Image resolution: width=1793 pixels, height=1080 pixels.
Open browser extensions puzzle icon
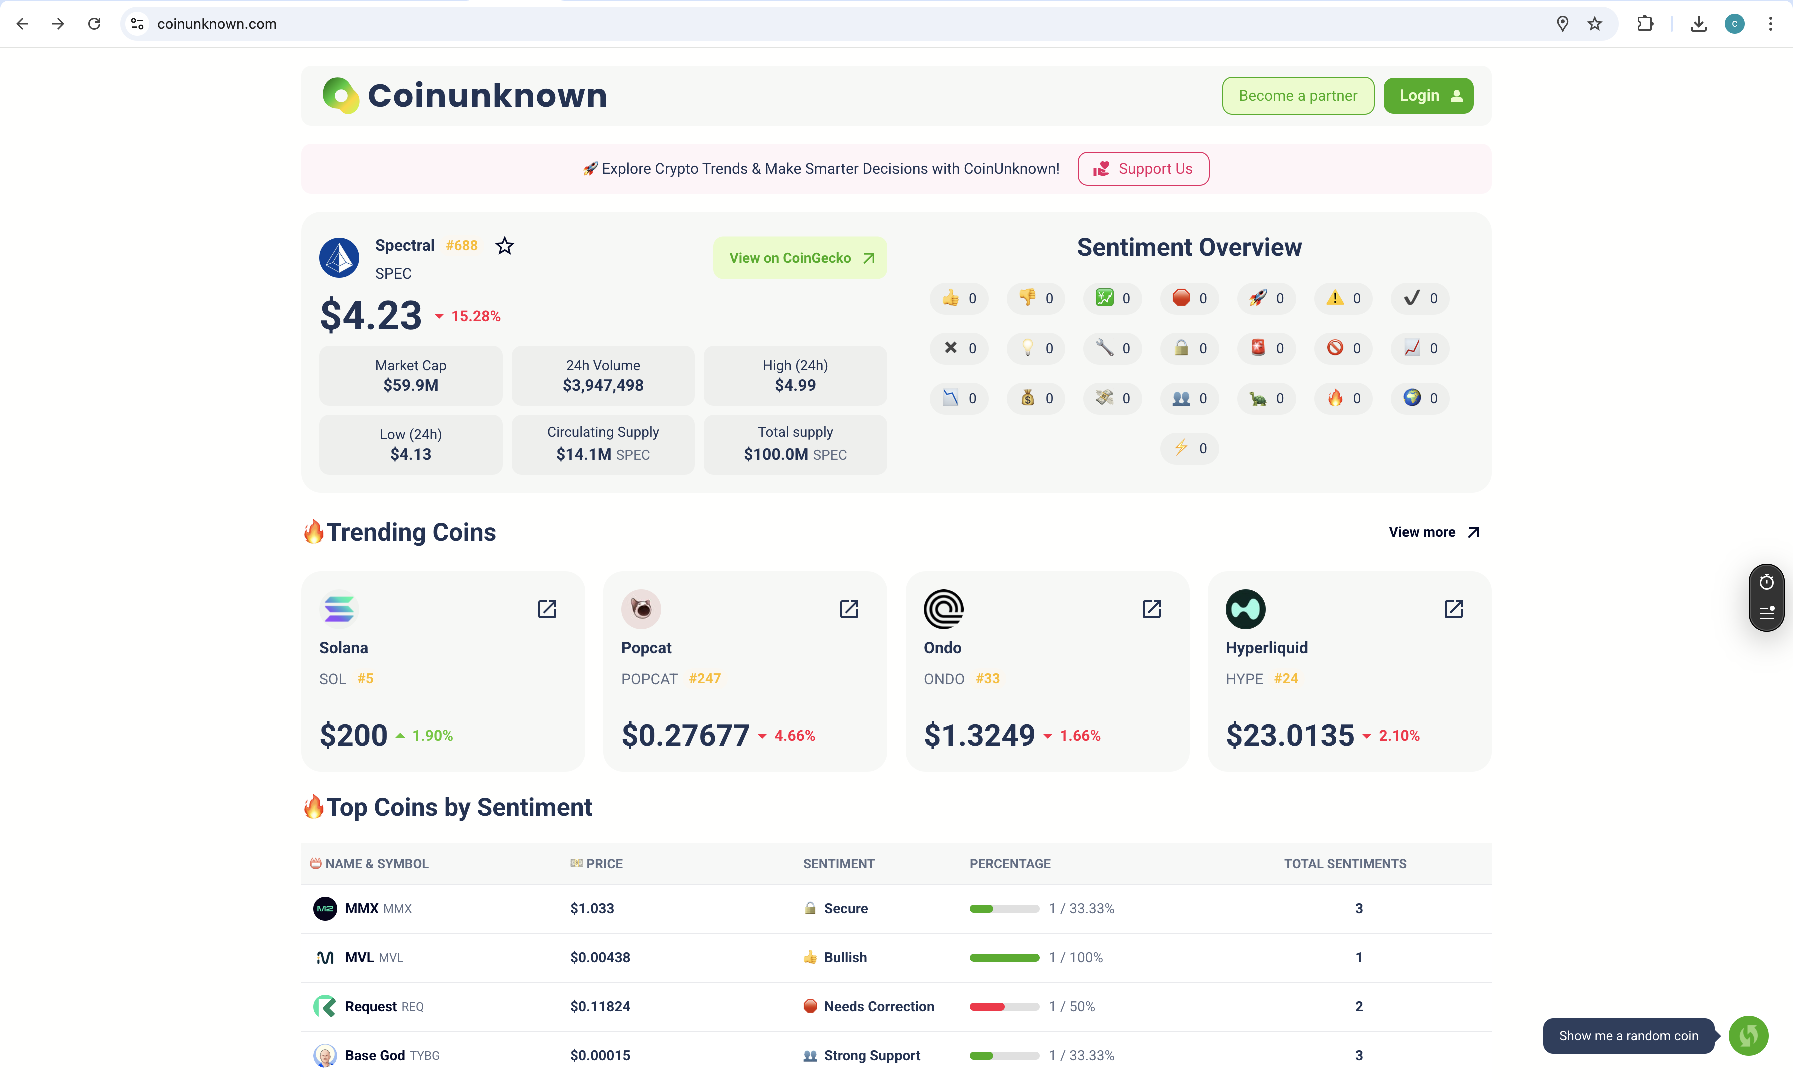[1645, 24]
